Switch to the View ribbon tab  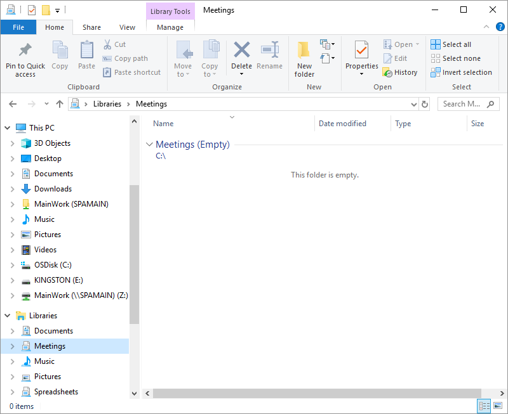pyautogui.click(x=127, y=27)
